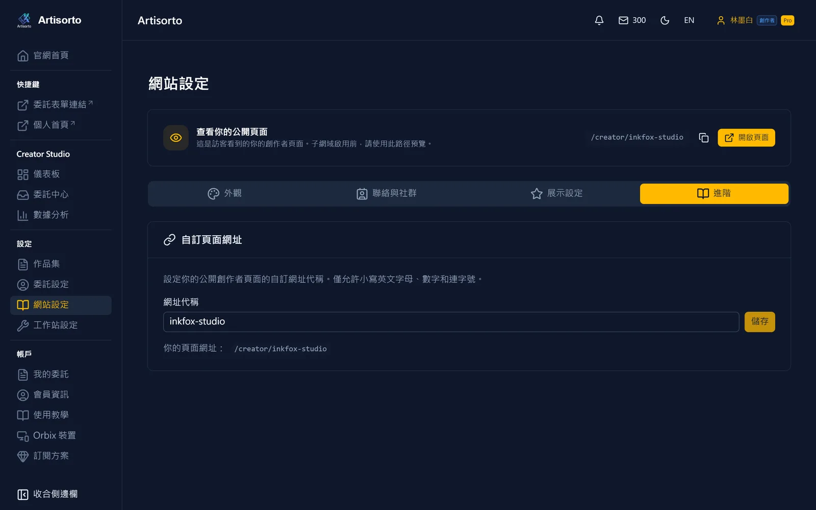This screenshot has height=510, width=816.
Task: Open 我的委託 in the account section
Action: 61,374
